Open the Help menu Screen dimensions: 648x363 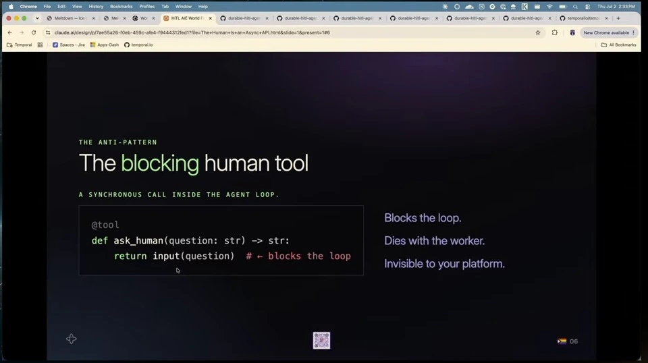(x=202, y=7)
